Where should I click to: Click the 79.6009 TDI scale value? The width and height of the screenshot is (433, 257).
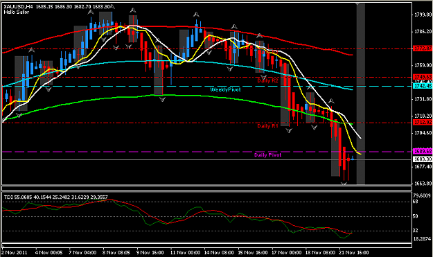tap(422, 195)
